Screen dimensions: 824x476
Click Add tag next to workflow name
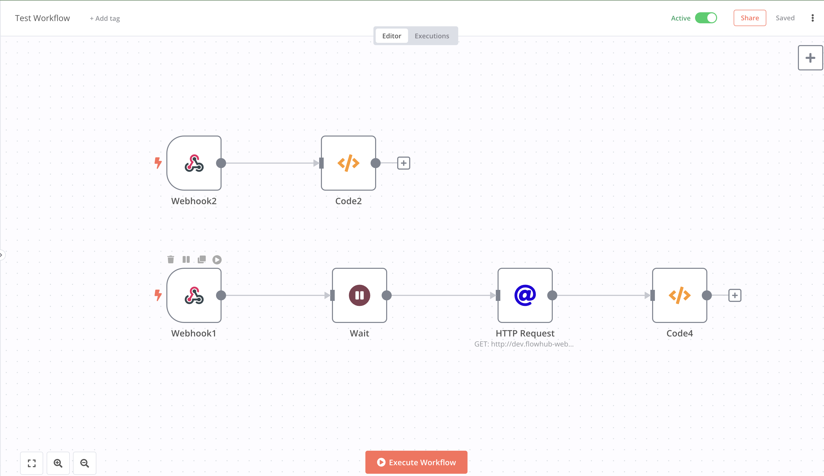pos(105,19)
